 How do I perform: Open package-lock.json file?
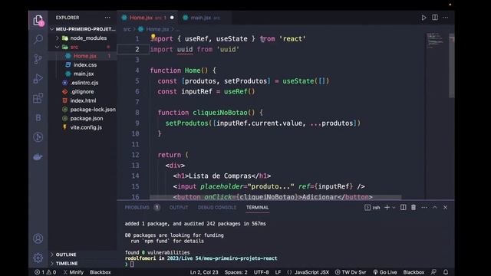pos(93,110)
